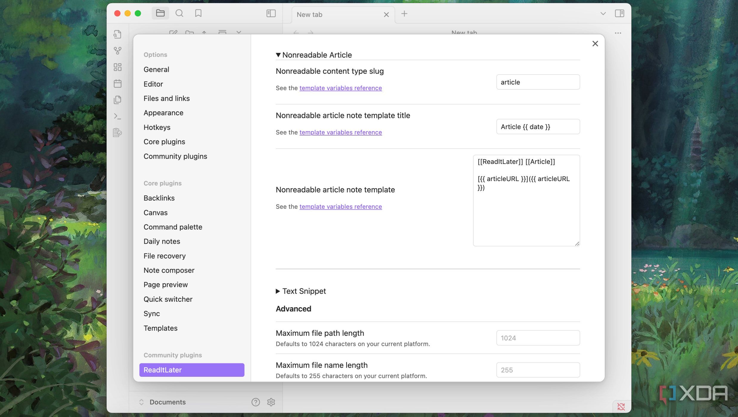Viewport: 738px width, 417px height.
Task: Open the help question mark icon
Action: point(255,402)
